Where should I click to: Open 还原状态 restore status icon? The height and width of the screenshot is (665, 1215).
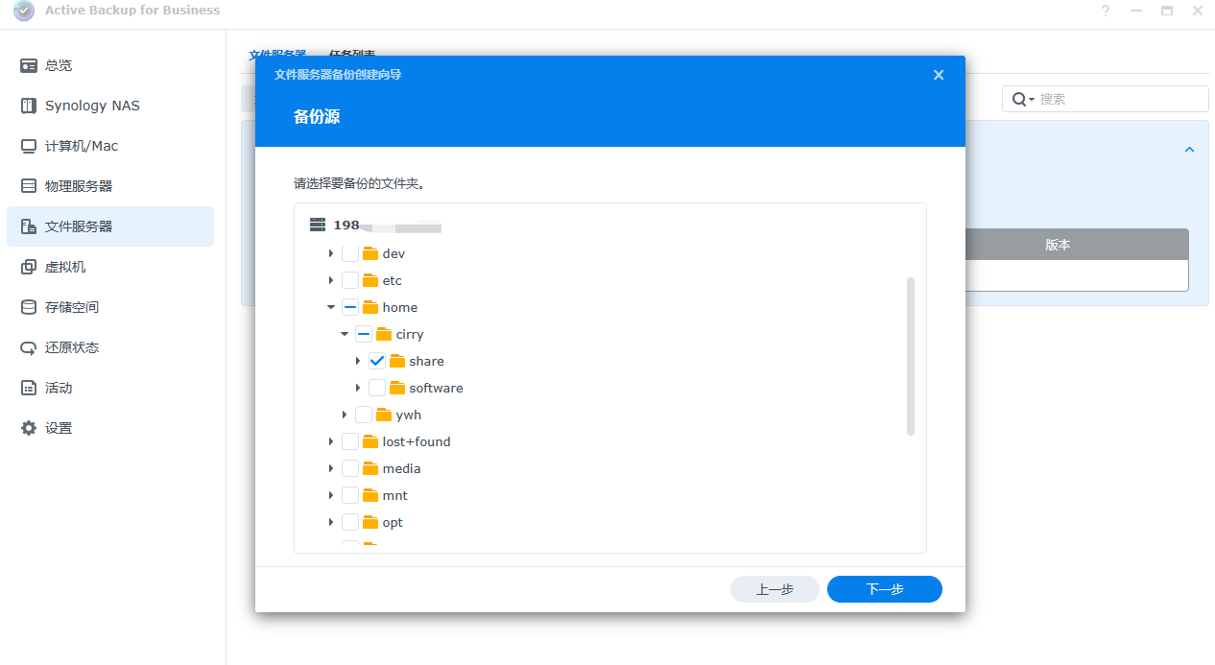click(x=29, y=347)
